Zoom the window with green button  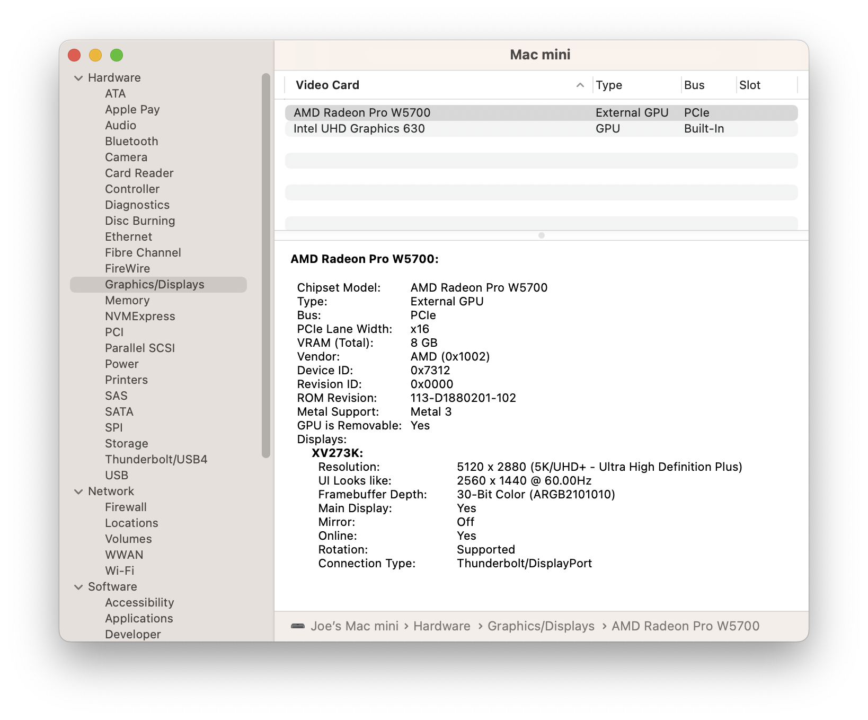[117, 55]
